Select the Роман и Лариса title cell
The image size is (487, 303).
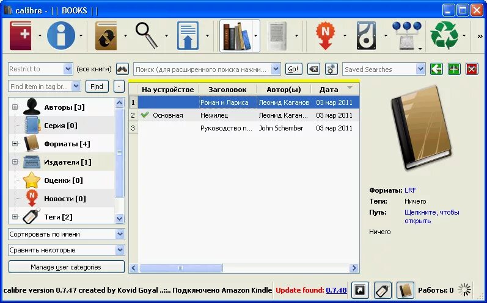[228, 102]
